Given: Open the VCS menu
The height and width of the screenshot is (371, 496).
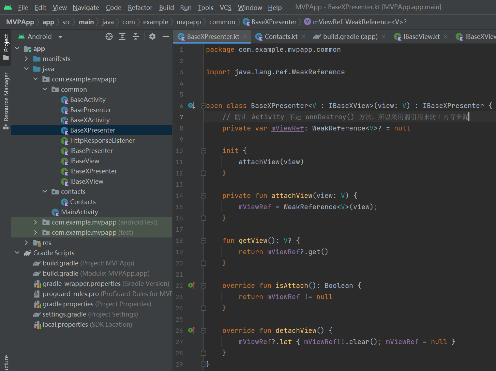Looking at the screenshot, I should pyautogui.click(x=226, y=7).
